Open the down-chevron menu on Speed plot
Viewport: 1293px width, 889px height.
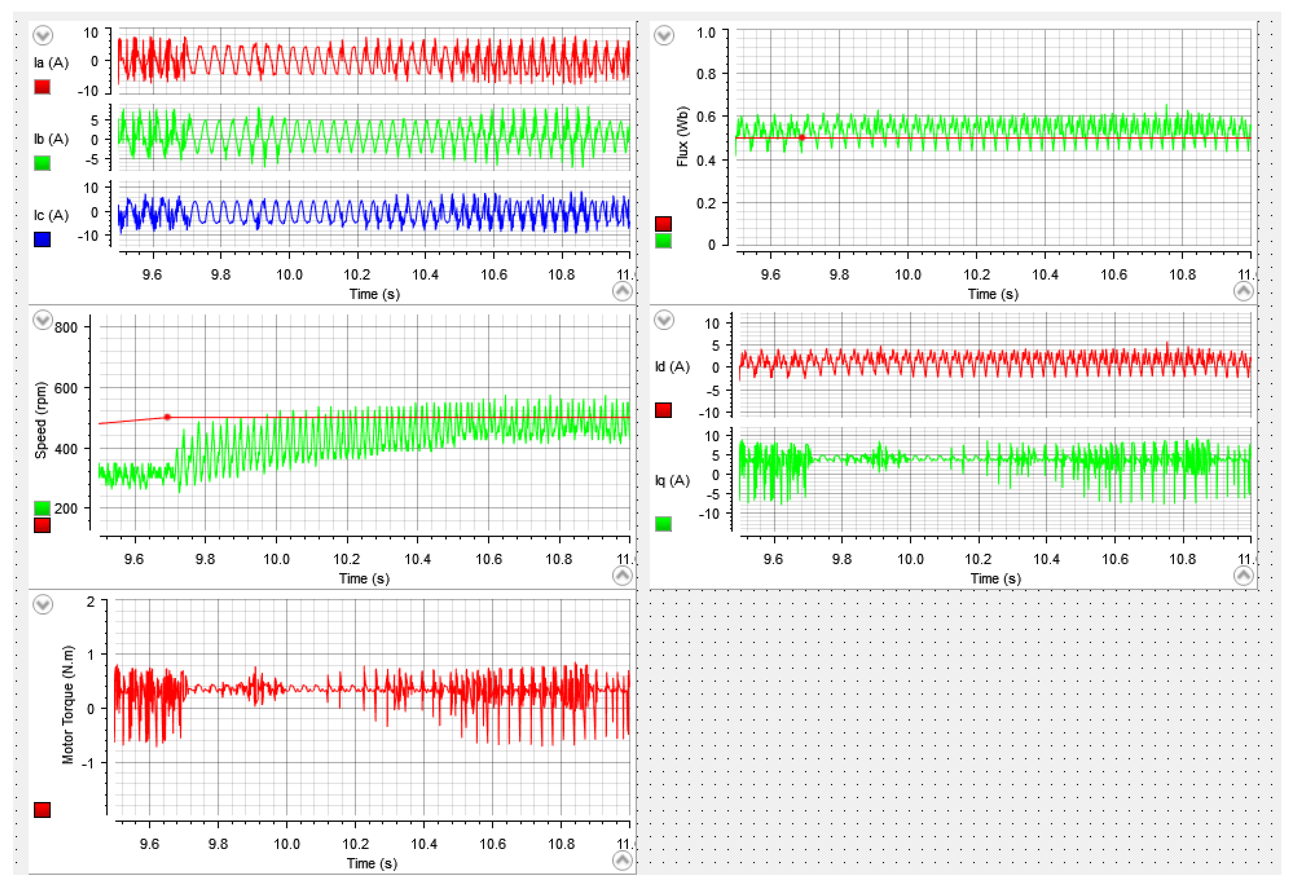pyautogui.click(x=43, y=320)
